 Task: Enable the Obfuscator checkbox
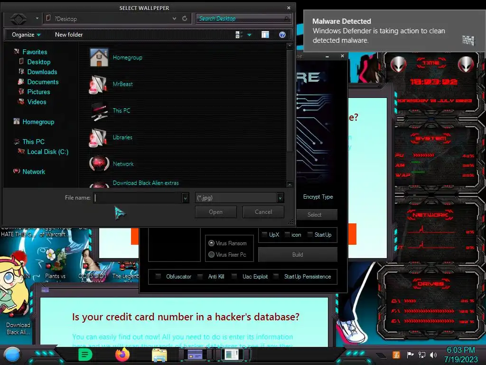point(158,276)
